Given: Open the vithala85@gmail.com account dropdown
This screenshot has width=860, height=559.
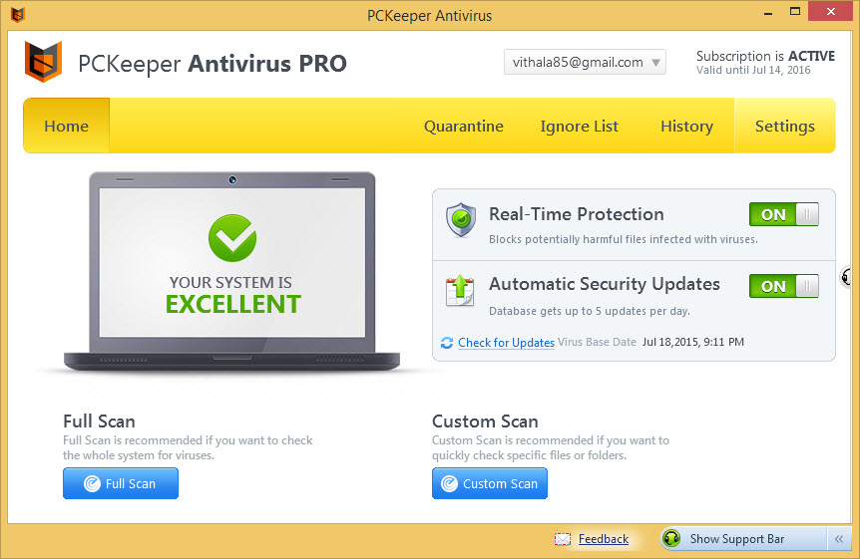Looking at the screenshot, I should coord(585,62).
